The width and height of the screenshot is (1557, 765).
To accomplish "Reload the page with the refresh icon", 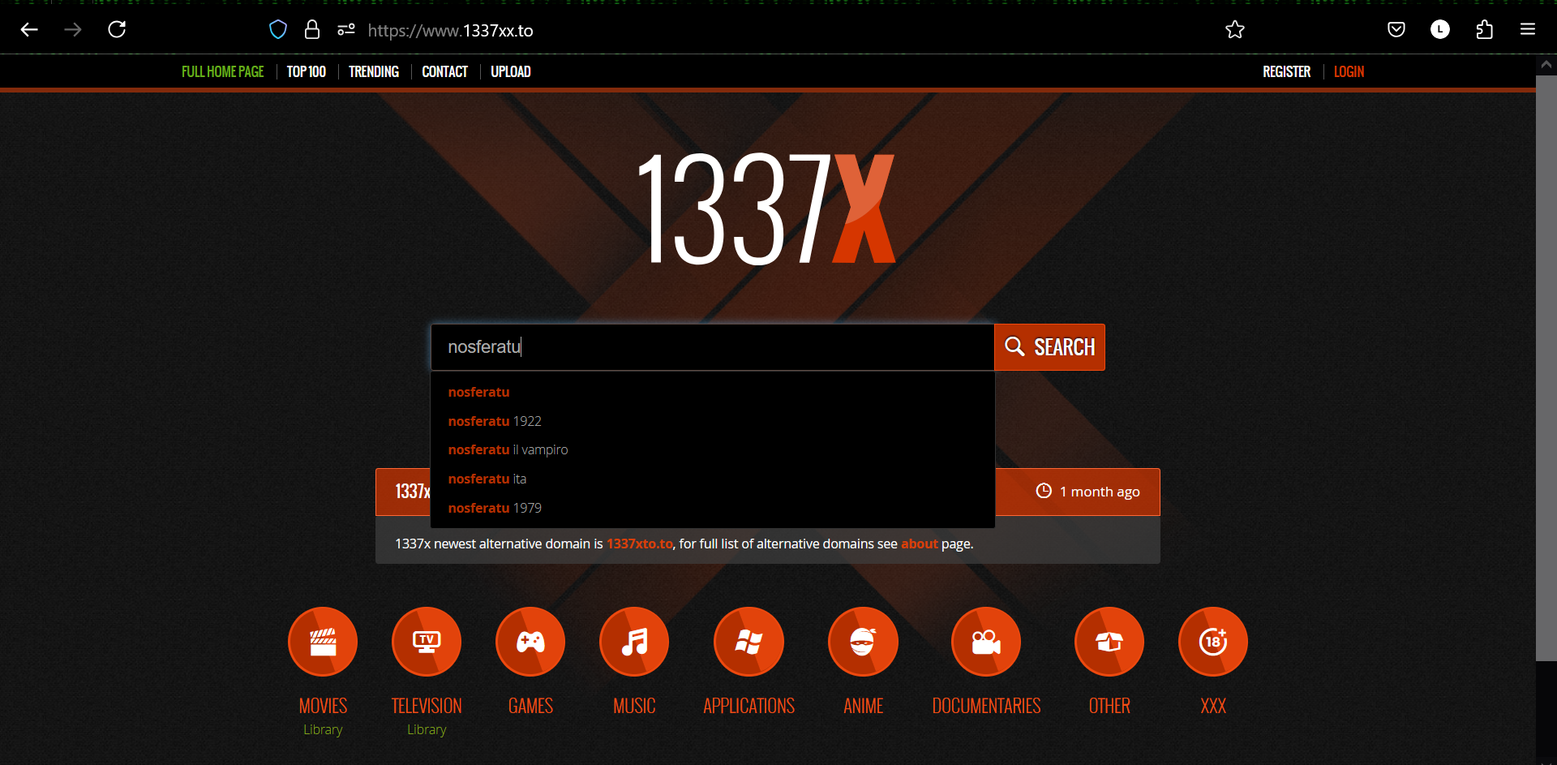I will point(117,30).
